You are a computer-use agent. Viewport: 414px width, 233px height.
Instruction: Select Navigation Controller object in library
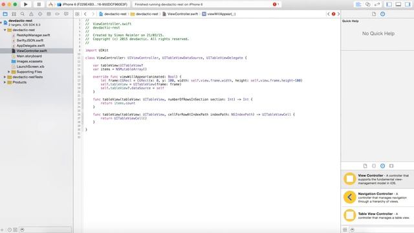click(x=377, y=197)
